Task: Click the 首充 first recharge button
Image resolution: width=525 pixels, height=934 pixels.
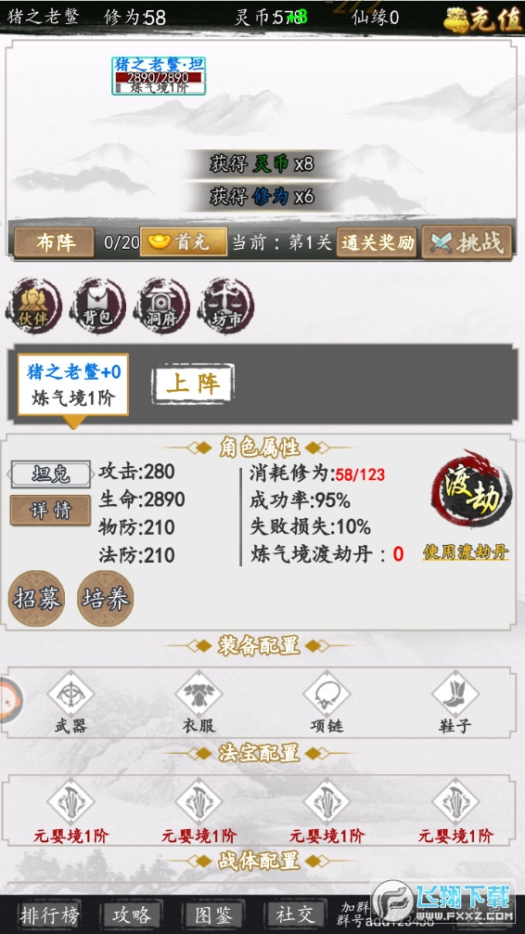Action: pos(184,242)
